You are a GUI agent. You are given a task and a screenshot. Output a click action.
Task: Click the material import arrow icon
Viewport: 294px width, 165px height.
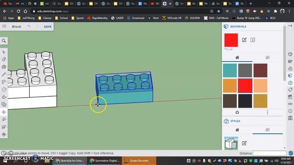point(253,40)
